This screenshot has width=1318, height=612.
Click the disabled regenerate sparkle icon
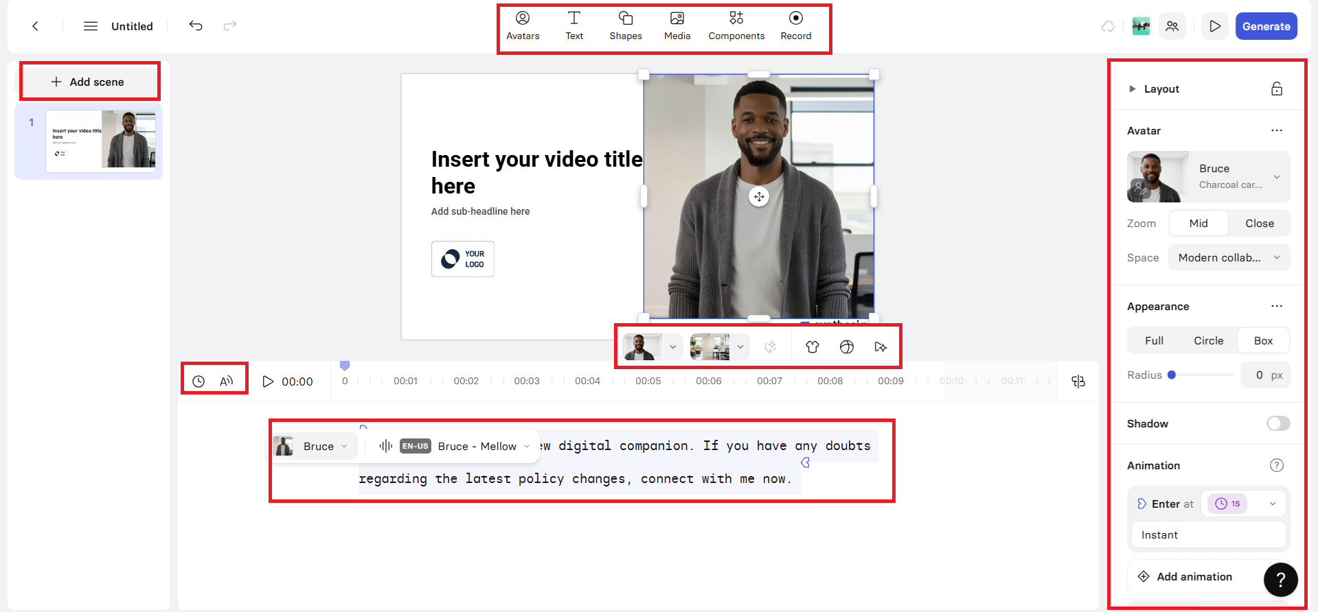tap(771, 347)
